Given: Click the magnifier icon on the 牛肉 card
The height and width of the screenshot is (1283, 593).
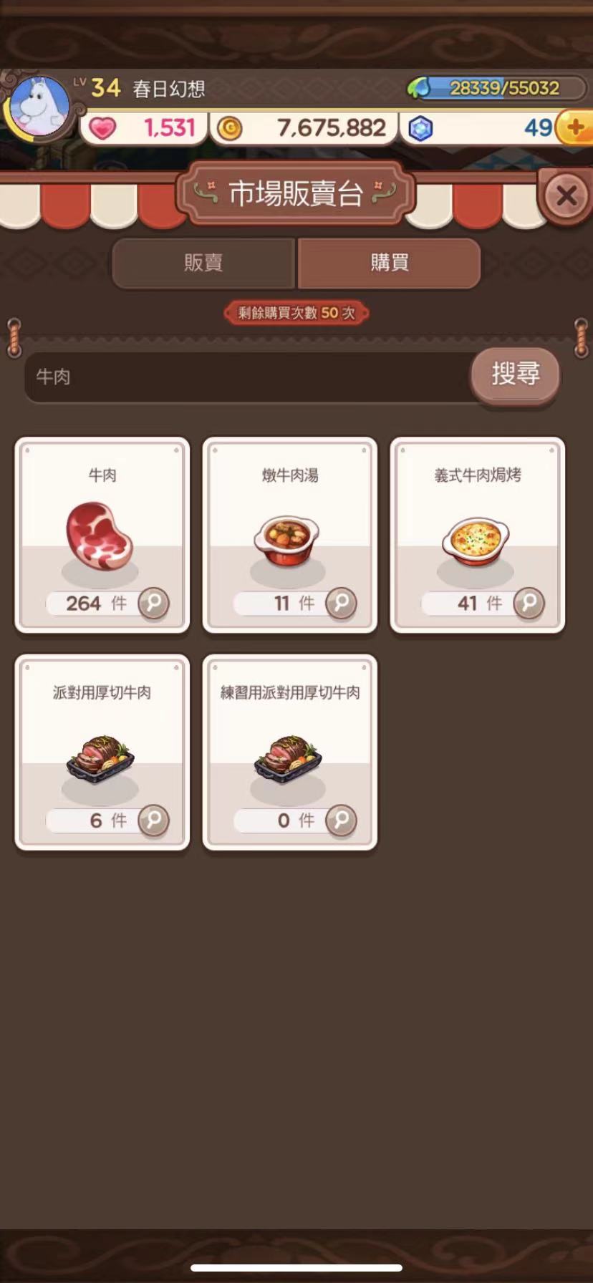Looking at the screenshot, I should (x=153, y=603).
